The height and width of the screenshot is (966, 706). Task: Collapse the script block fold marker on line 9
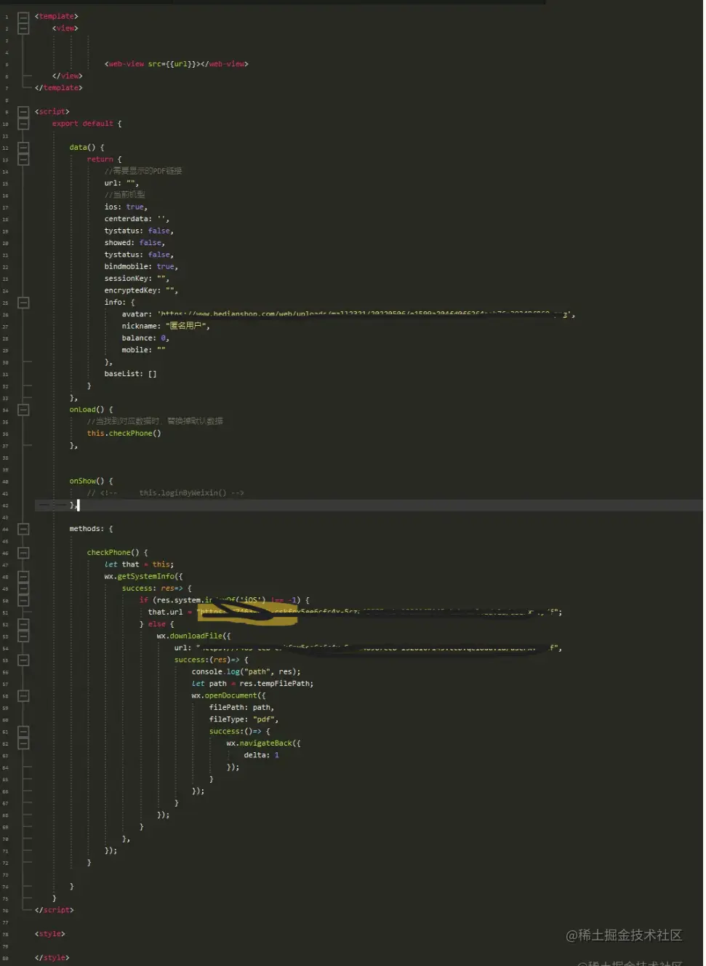23,111
